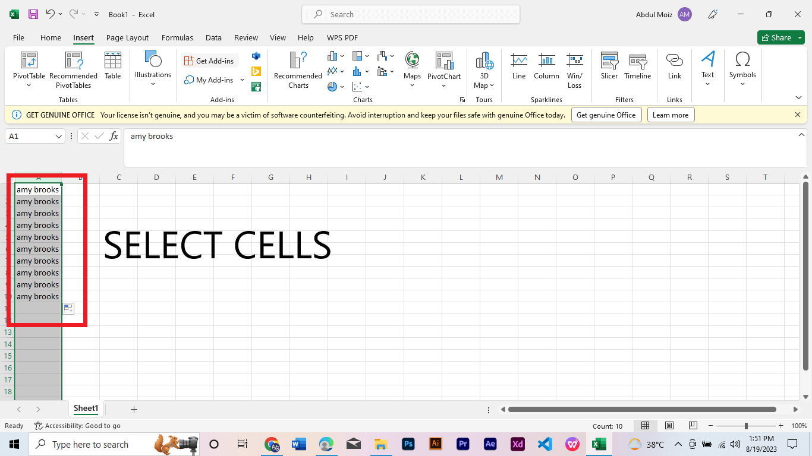Click the Get genuine Office button
Image resolution: width=812 pixels, height=456 pixels.
tap(606, 115)
